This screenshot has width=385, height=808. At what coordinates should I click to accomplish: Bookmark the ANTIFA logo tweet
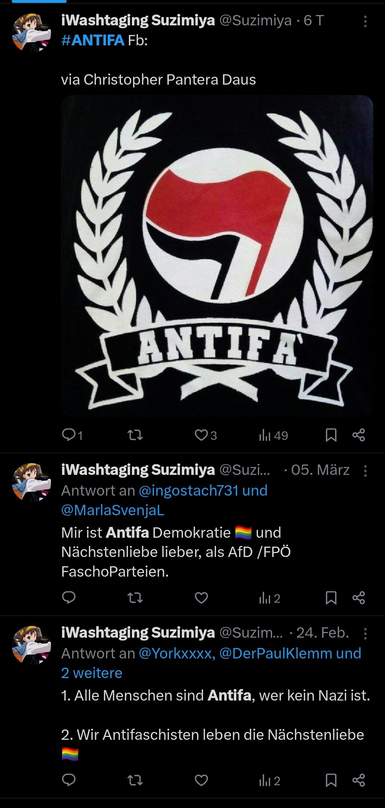(x=331, y=435)
